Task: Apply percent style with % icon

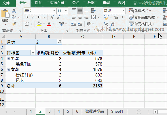Action: coord(116,17)
